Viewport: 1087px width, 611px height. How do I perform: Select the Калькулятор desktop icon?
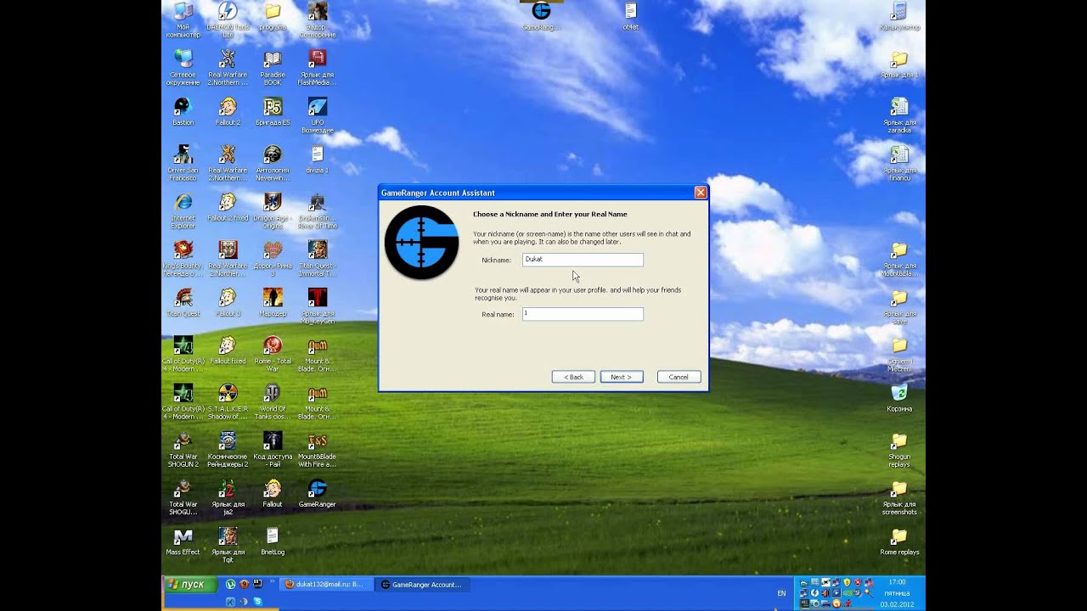(899, 17)
